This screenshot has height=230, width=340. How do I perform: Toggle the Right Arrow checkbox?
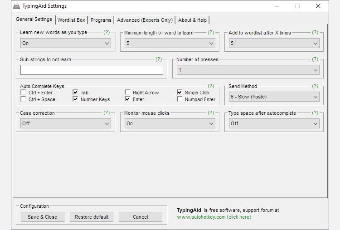coord(128,93)
